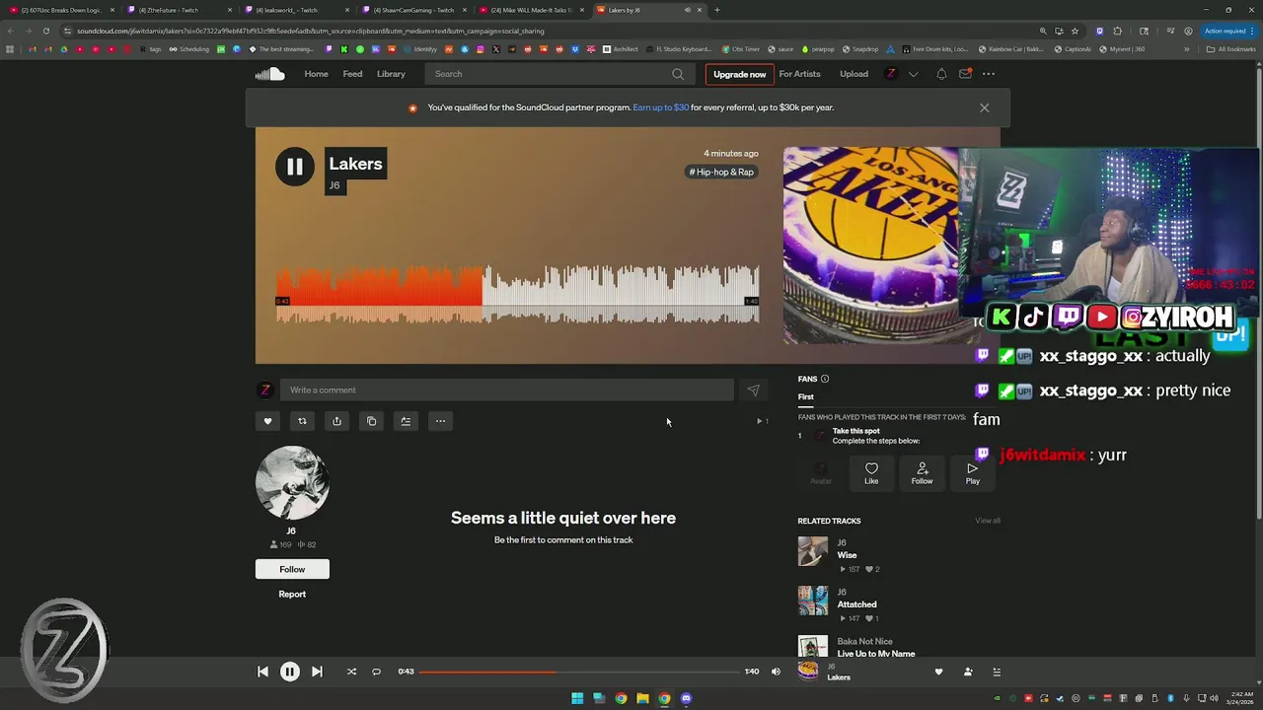This screenshot has height=710, width=1263.
Task: Follow artist from the player bar
Action: [968, 672]
